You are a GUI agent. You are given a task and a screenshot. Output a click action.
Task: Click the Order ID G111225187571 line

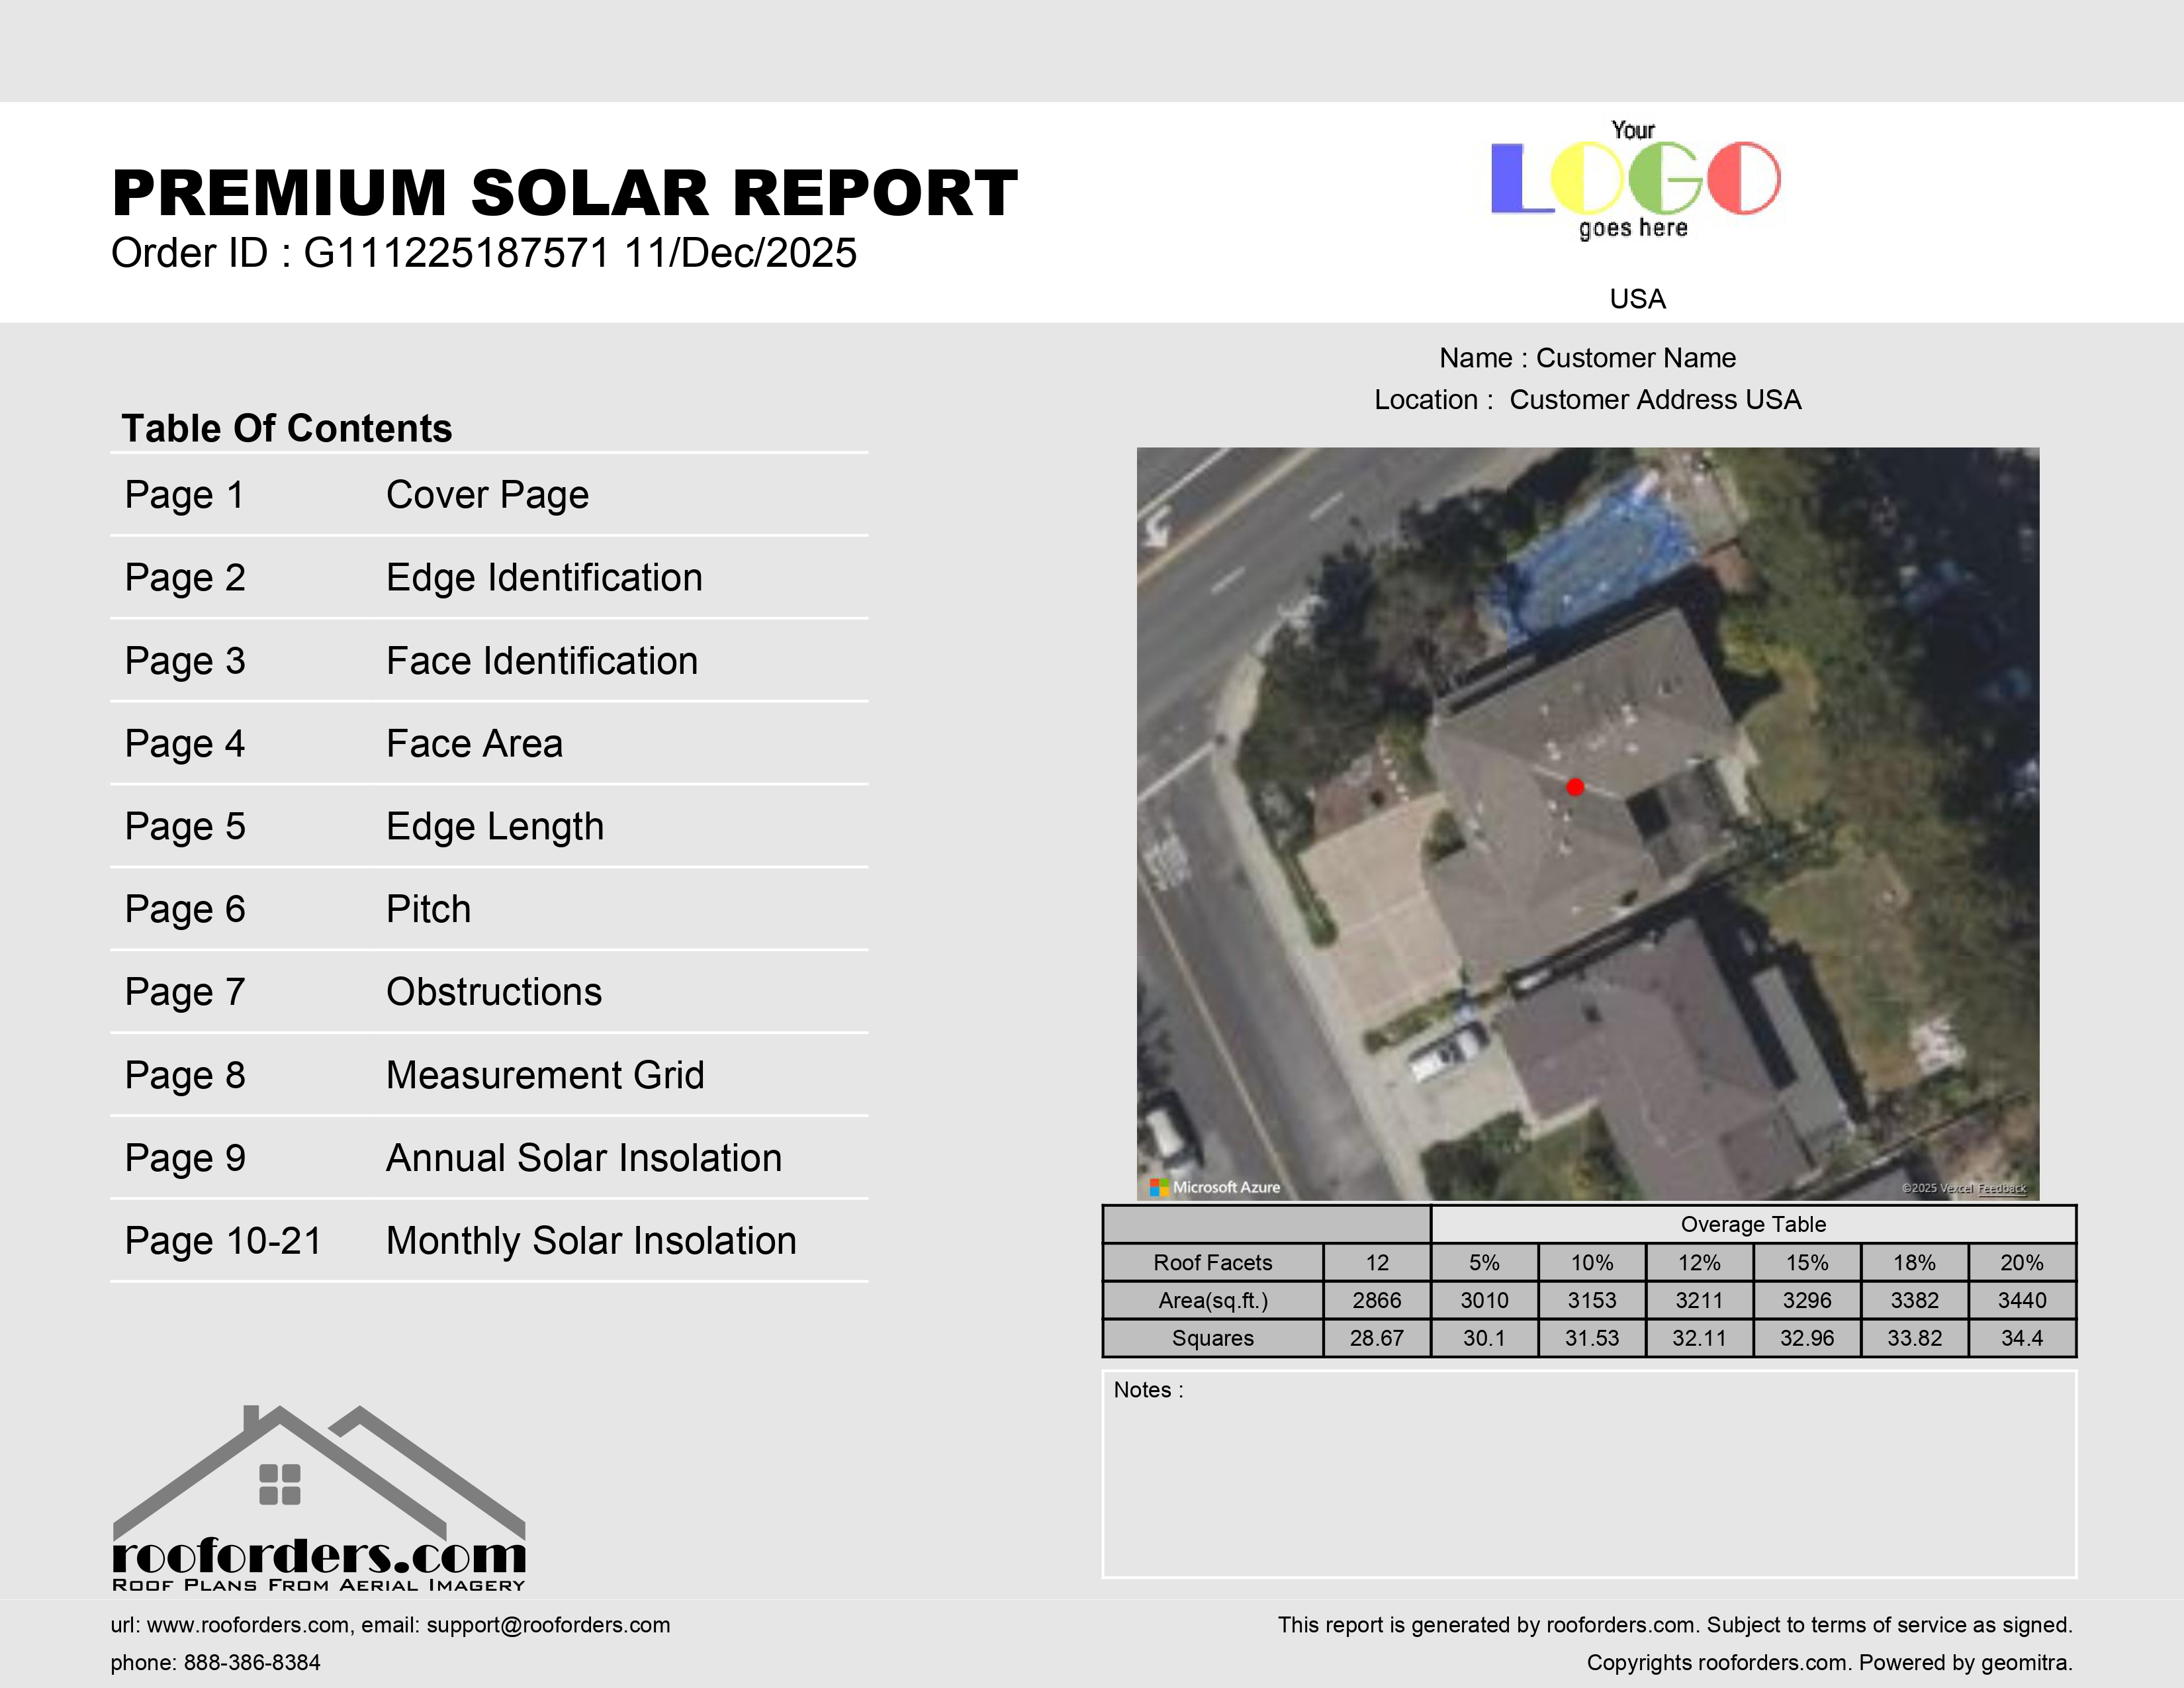pyautogui.click(x=484, y=253)
